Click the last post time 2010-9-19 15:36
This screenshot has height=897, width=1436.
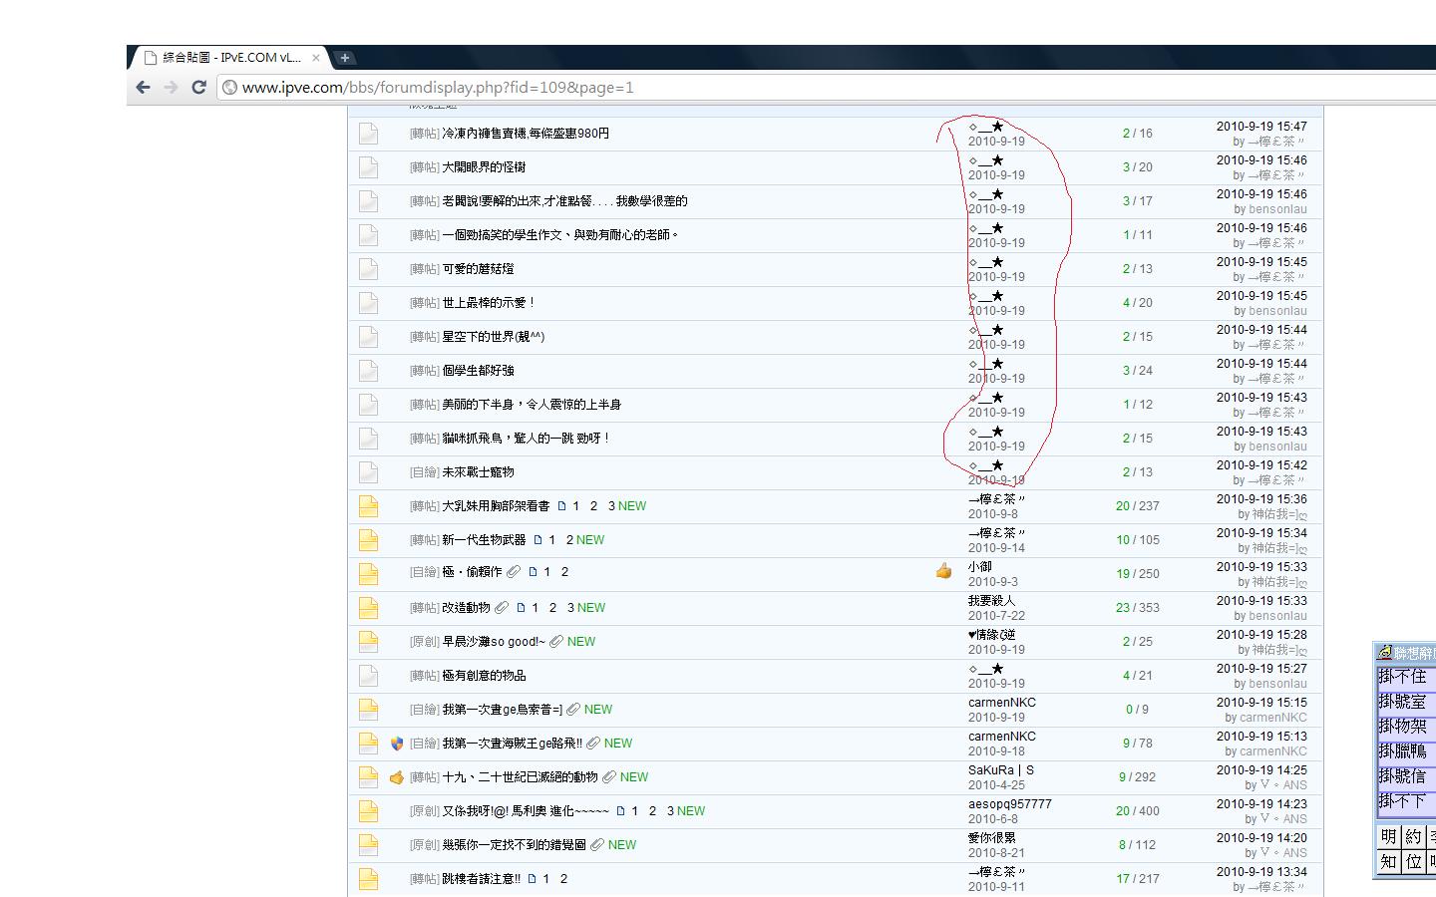pyautogui.click(x=1261, y=499)
